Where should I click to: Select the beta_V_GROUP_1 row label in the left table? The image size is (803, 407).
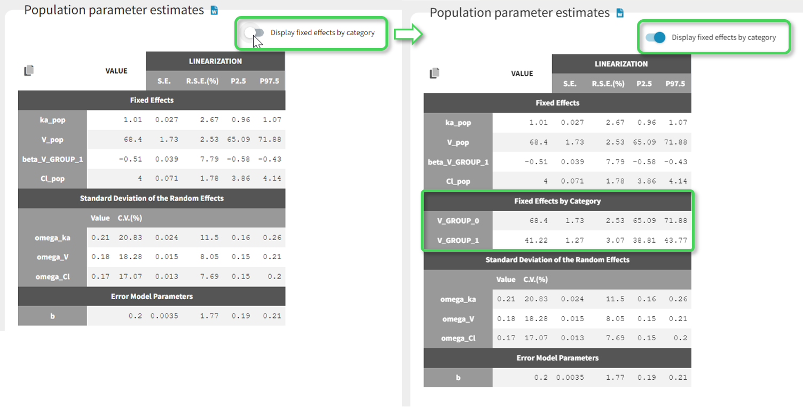coord(52,159)
